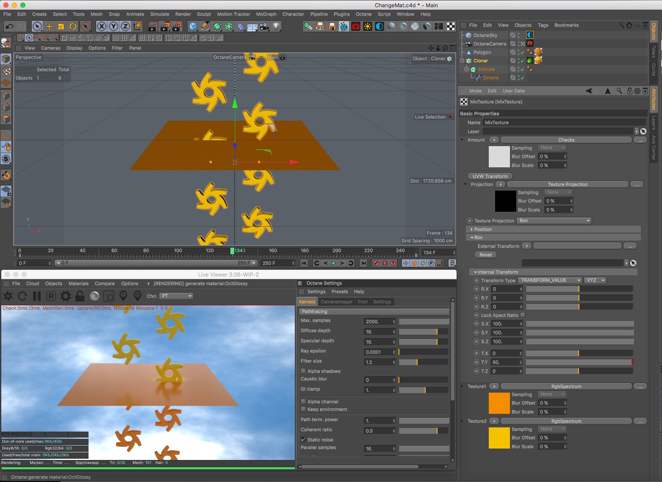Click the Light bulb icon in the toolbar
This screenshot has height=482, width=662.
tap(276, 26)
